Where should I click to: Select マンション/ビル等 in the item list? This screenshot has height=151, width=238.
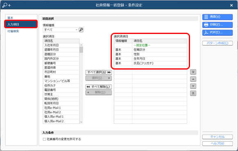(61, 81)
